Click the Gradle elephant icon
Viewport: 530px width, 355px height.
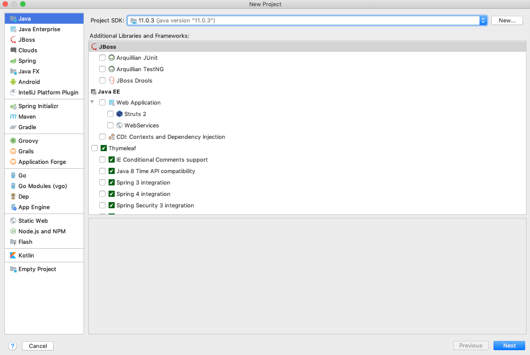[13, 127]
